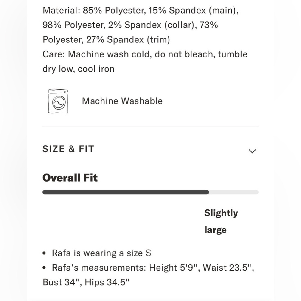The width and height of the screenshot is (301, 301).
Task: Click the 98% Polyester collar text line
Action: (130, 25)
